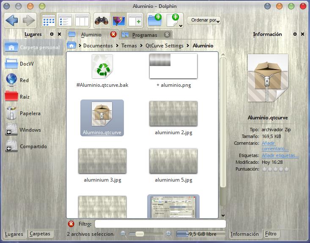The width and height of the screenshot is (310, 243).
Task: Navigate to Documentos in breadcrumb
Action: [x=98, y=46]
